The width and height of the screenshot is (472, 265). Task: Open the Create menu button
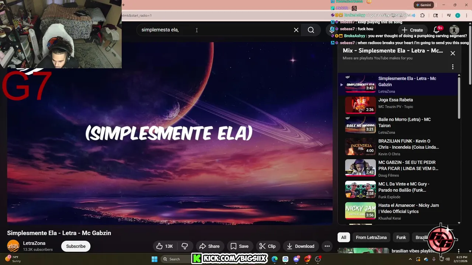click(x=412, y=30)
